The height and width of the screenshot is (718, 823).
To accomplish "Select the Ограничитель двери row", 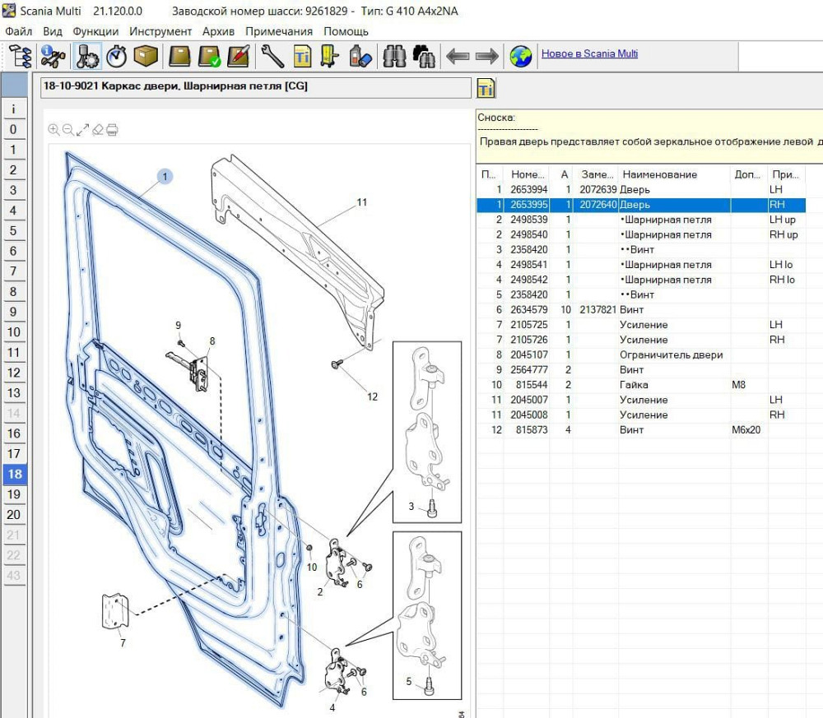I will [x=671, y=355].
